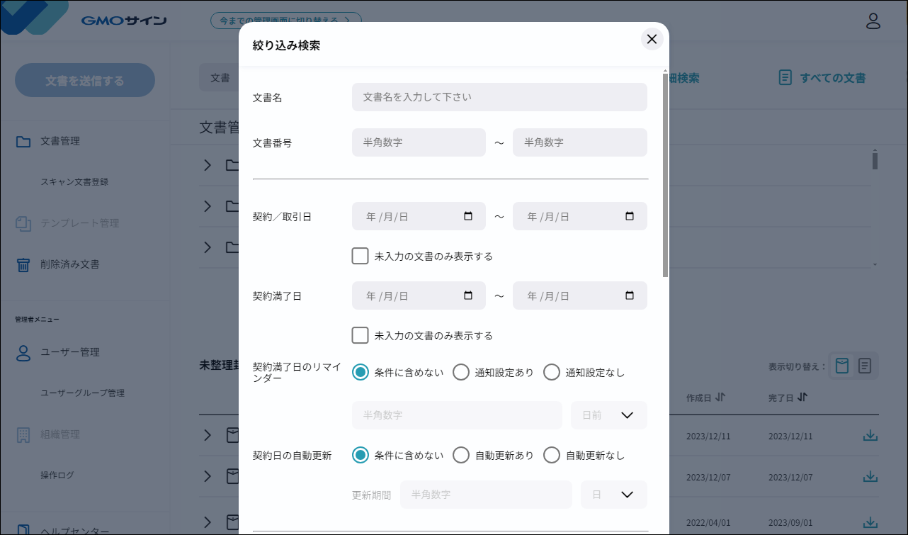
Task: Open the 日 update period unit dropdown
Action: tap(614, 495)
